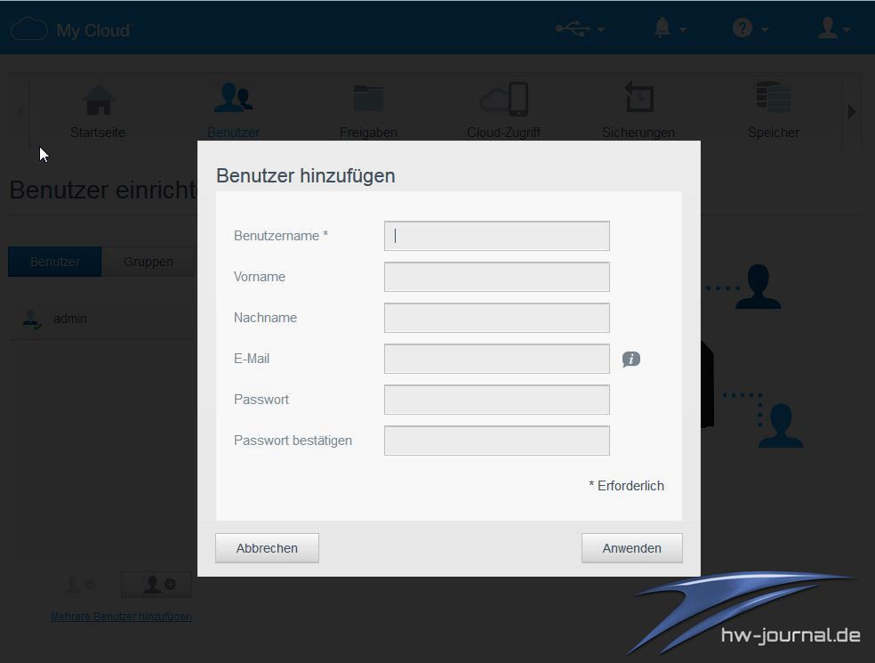The height and width of the screenshot is (663, 875).
Task: Switch to the Gruppen tab
Action: click(x=149, y=262)
